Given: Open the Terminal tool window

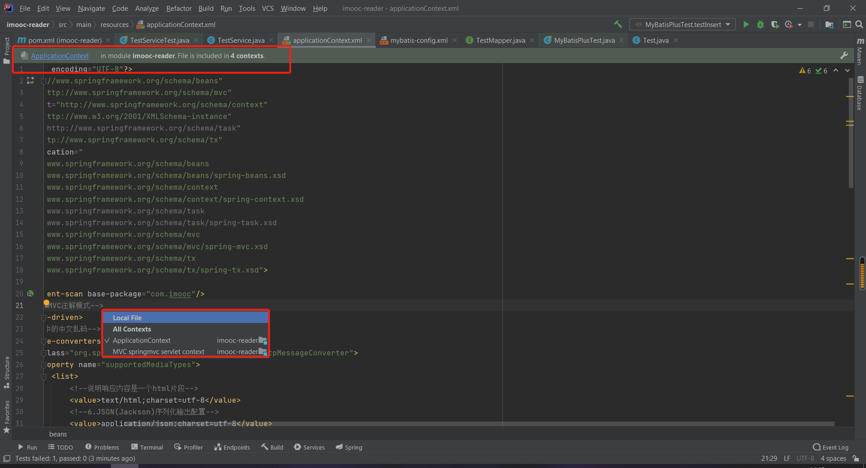Looking at the screenshot, I should click(147, 447).
